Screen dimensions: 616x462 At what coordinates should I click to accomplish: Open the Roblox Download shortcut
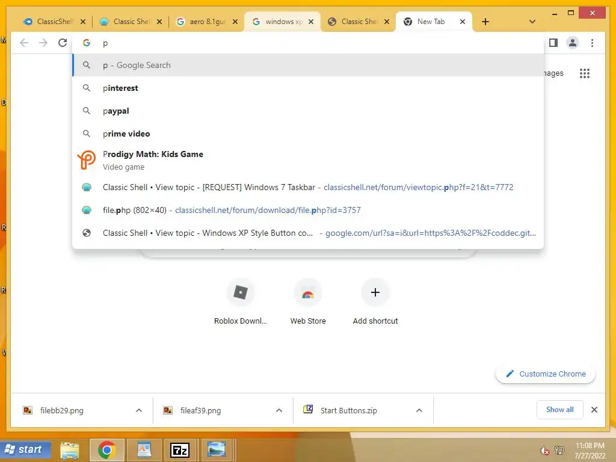click(x=241, y=303)
